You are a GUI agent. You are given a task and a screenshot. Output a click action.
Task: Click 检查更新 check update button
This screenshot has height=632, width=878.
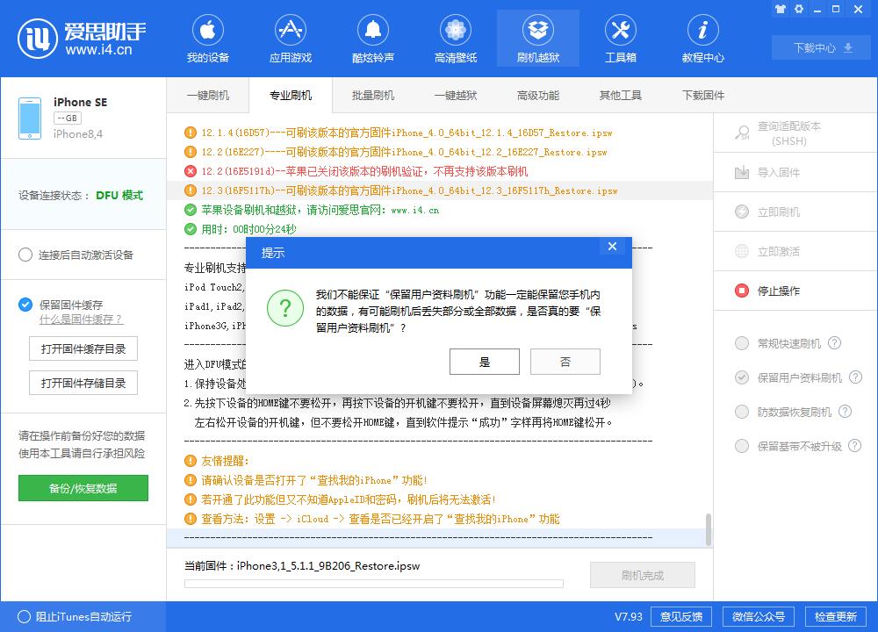pos(836,616)
